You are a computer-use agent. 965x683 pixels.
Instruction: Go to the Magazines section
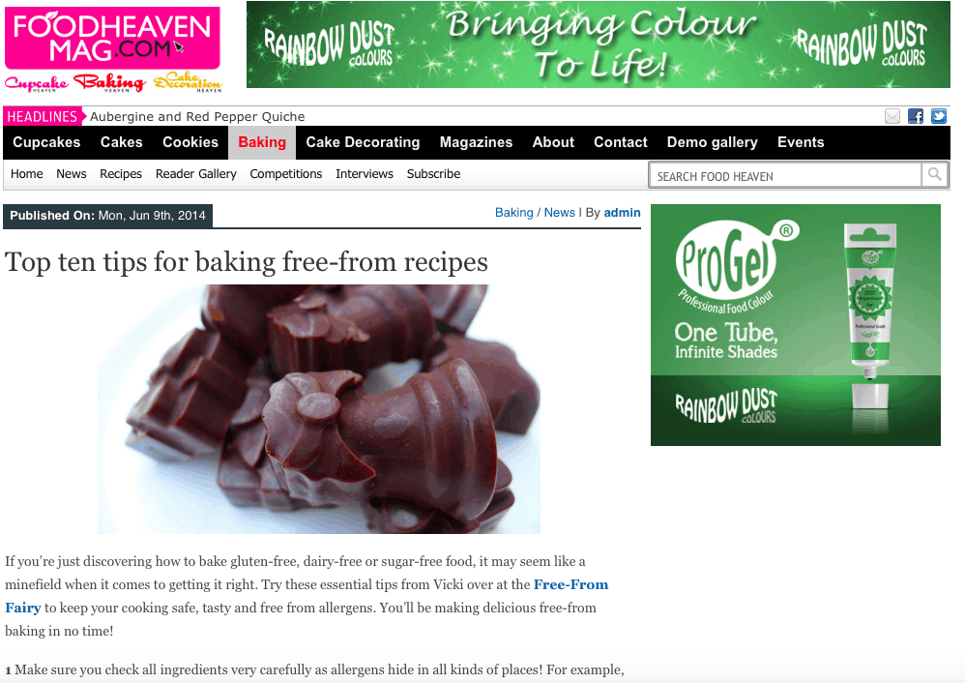pyautogui.click(x=476, y=142)
